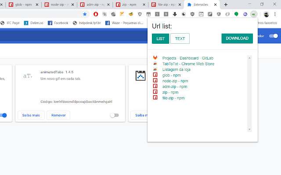This screenshot has height=175, width=281.
Task: Click the grey square B extension icon
Action: pos(166,14)
